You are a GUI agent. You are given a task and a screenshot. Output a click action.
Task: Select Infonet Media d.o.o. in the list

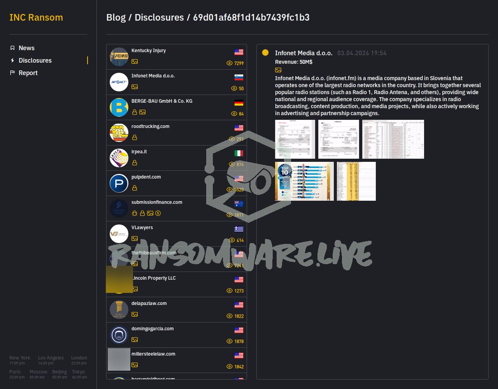(x=176, y=83)
